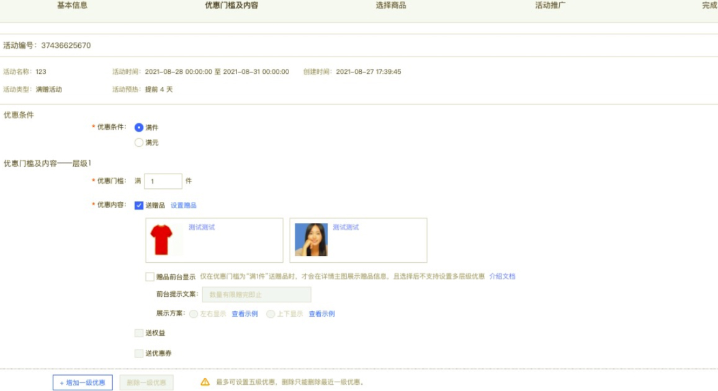
Task: Uncheck the 送赠品 checkbox
Action: point(139,206)
